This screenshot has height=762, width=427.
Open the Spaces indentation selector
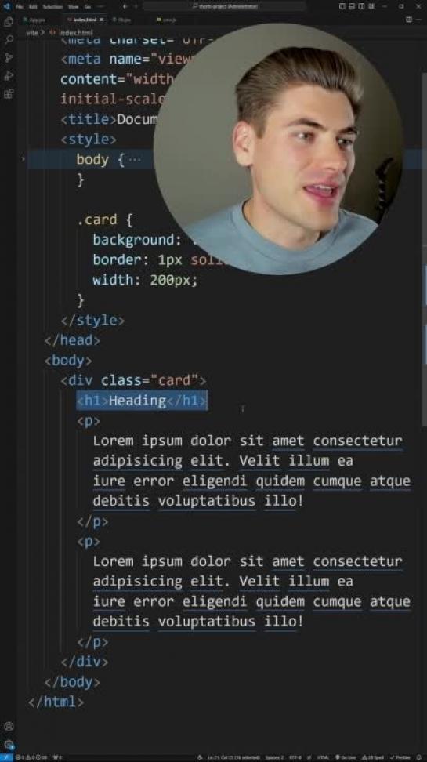(x=276, y=757)
